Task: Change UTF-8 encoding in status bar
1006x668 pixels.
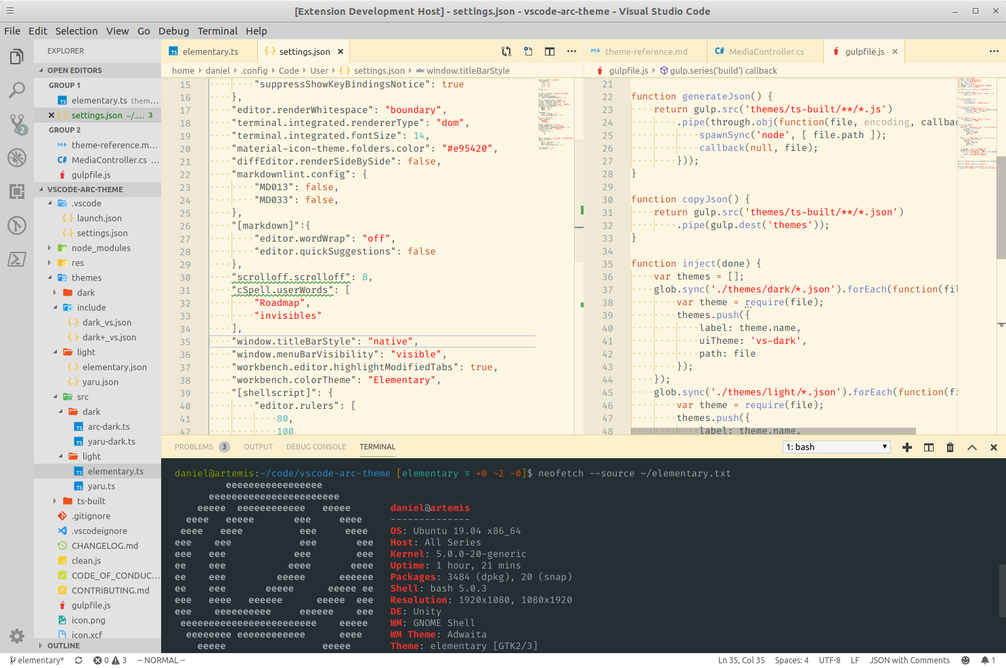Action: click(829, 661)
